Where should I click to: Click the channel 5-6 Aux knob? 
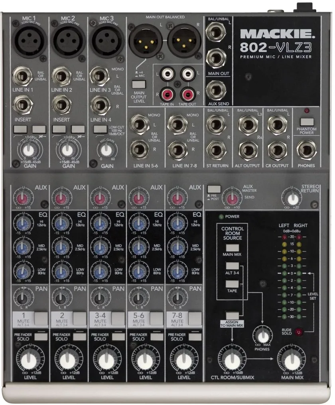tap(138, 199)
